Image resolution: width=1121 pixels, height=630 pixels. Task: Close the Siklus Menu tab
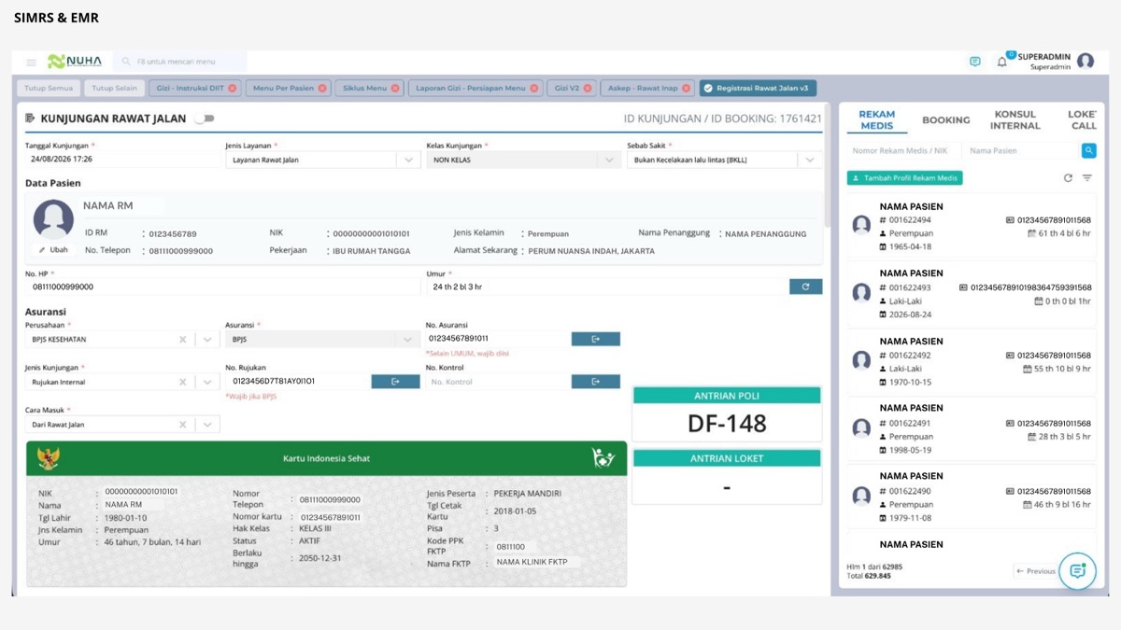(395, 89)
